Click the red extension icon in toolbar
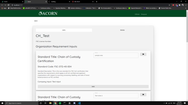Viewport: 188px width, 105px height. [173, 5]
